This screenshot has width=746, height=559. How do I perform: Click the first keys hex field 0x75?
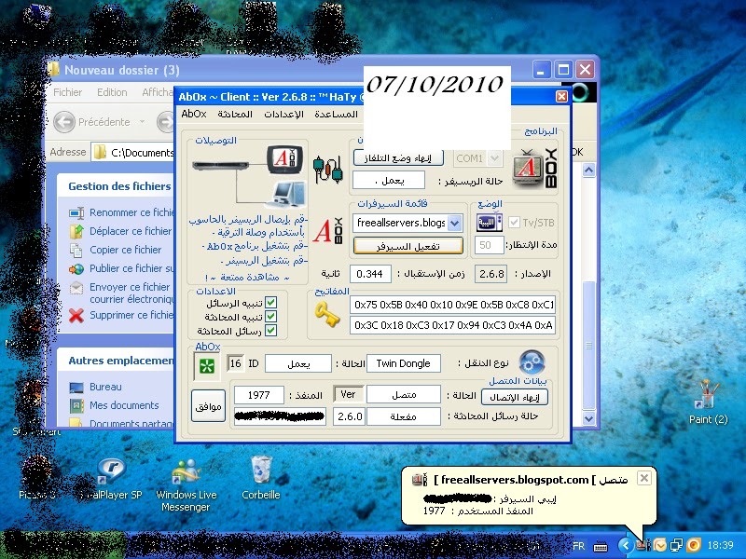pos(452,305)
